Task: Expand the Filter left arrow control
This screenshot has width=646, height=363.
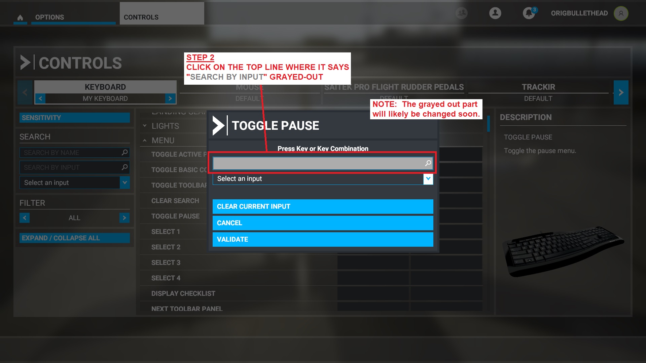Action: pos(25,217)
